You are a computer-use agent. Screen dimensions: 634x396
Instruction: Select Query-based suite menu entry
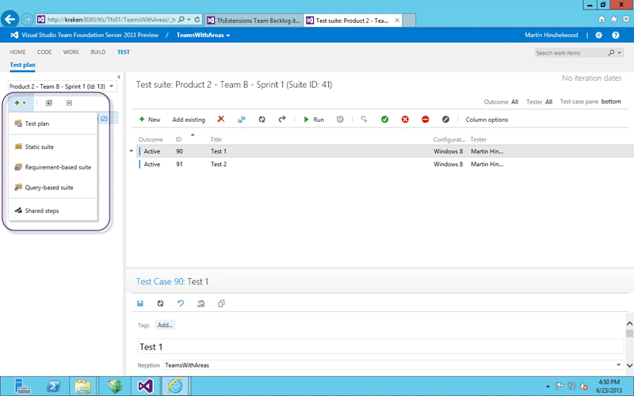click(52, 188)
